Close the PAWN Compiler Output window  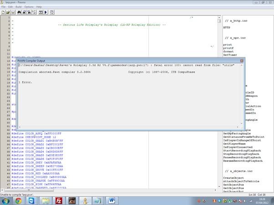pyautogui.click(x=242, y=61)
